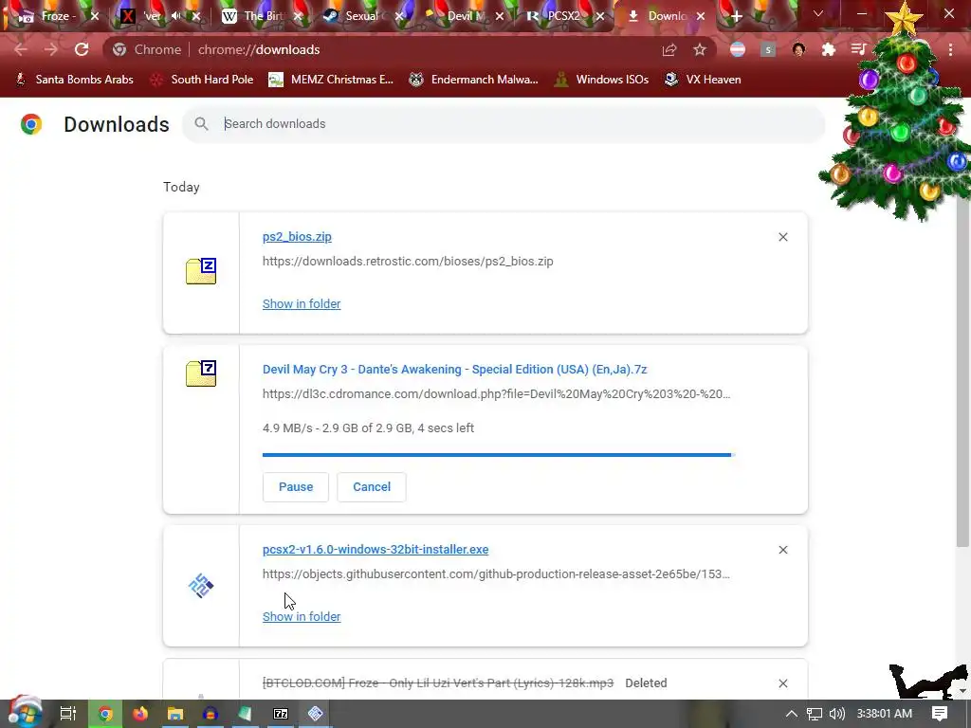Image resolution: width=971 pixels, height=728 pixels.
Task: Open the network icon in tray
Action: [815, 714]
